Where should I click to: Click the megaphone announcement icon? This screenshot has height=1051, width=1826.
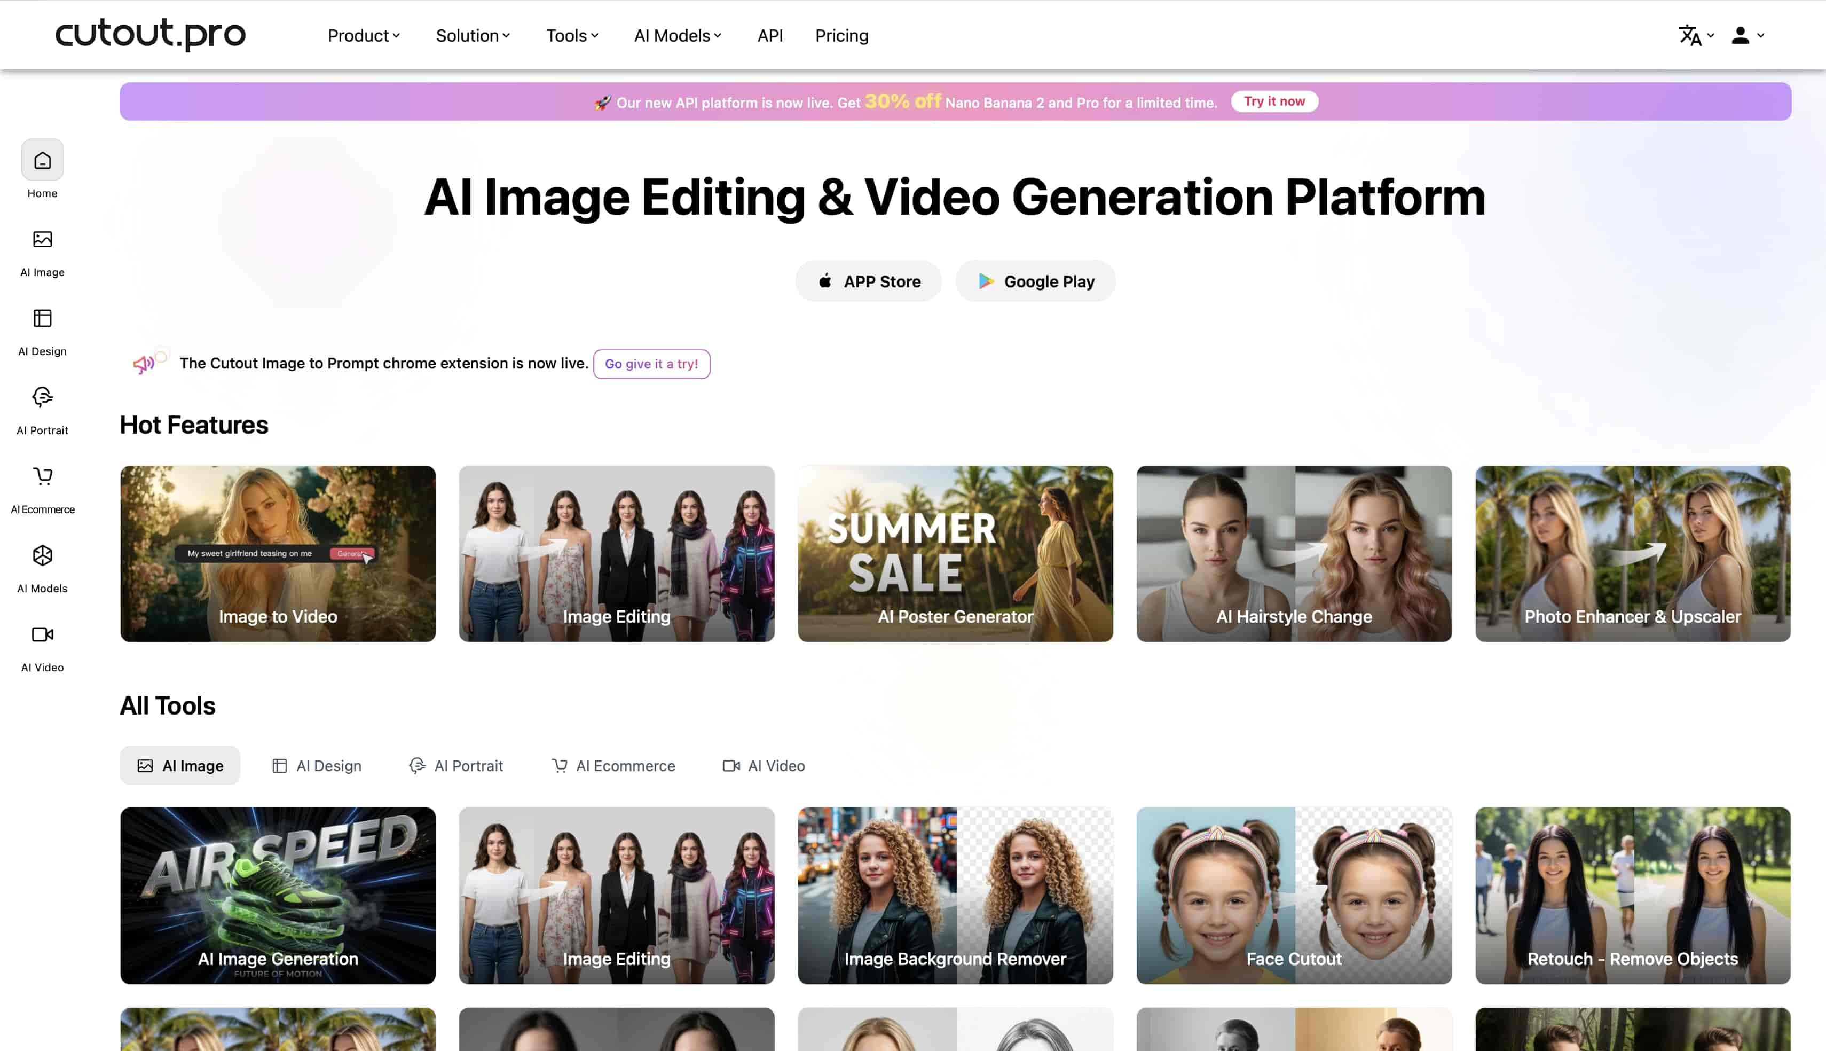144,364
